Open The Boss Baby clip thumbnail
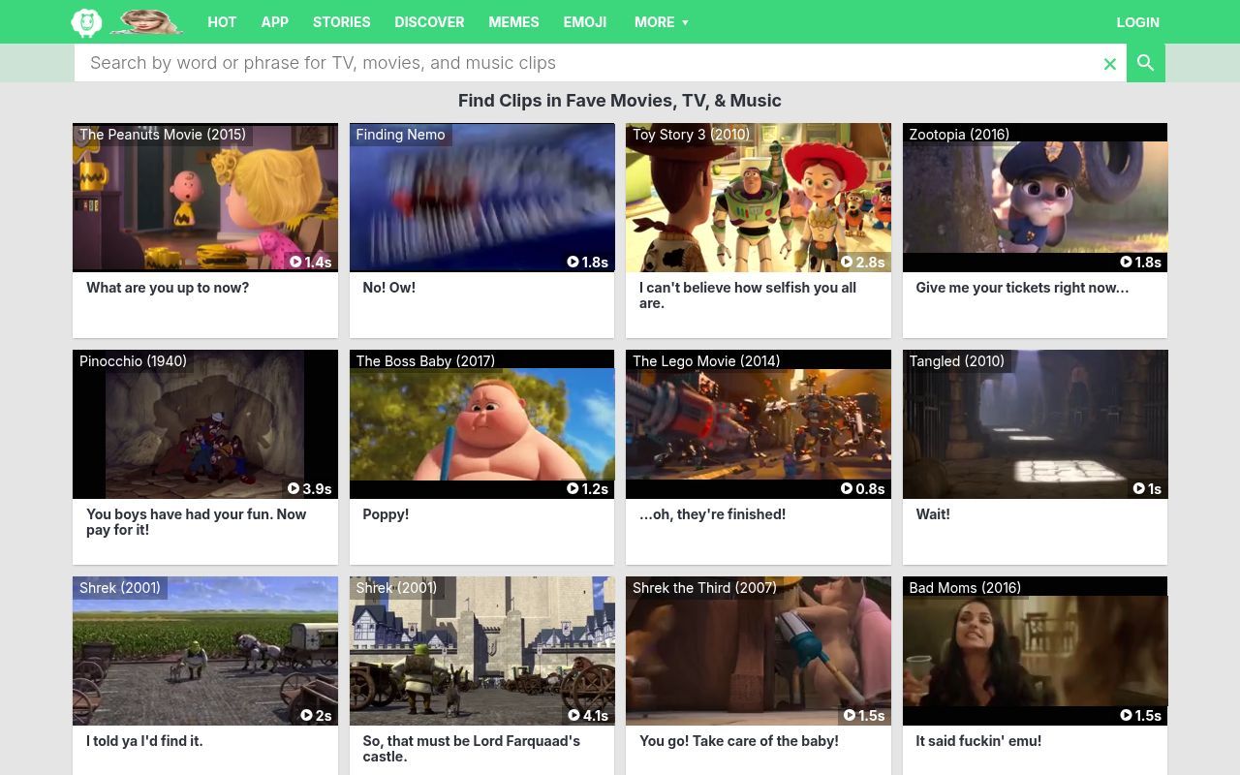 [x=482, y=424]
